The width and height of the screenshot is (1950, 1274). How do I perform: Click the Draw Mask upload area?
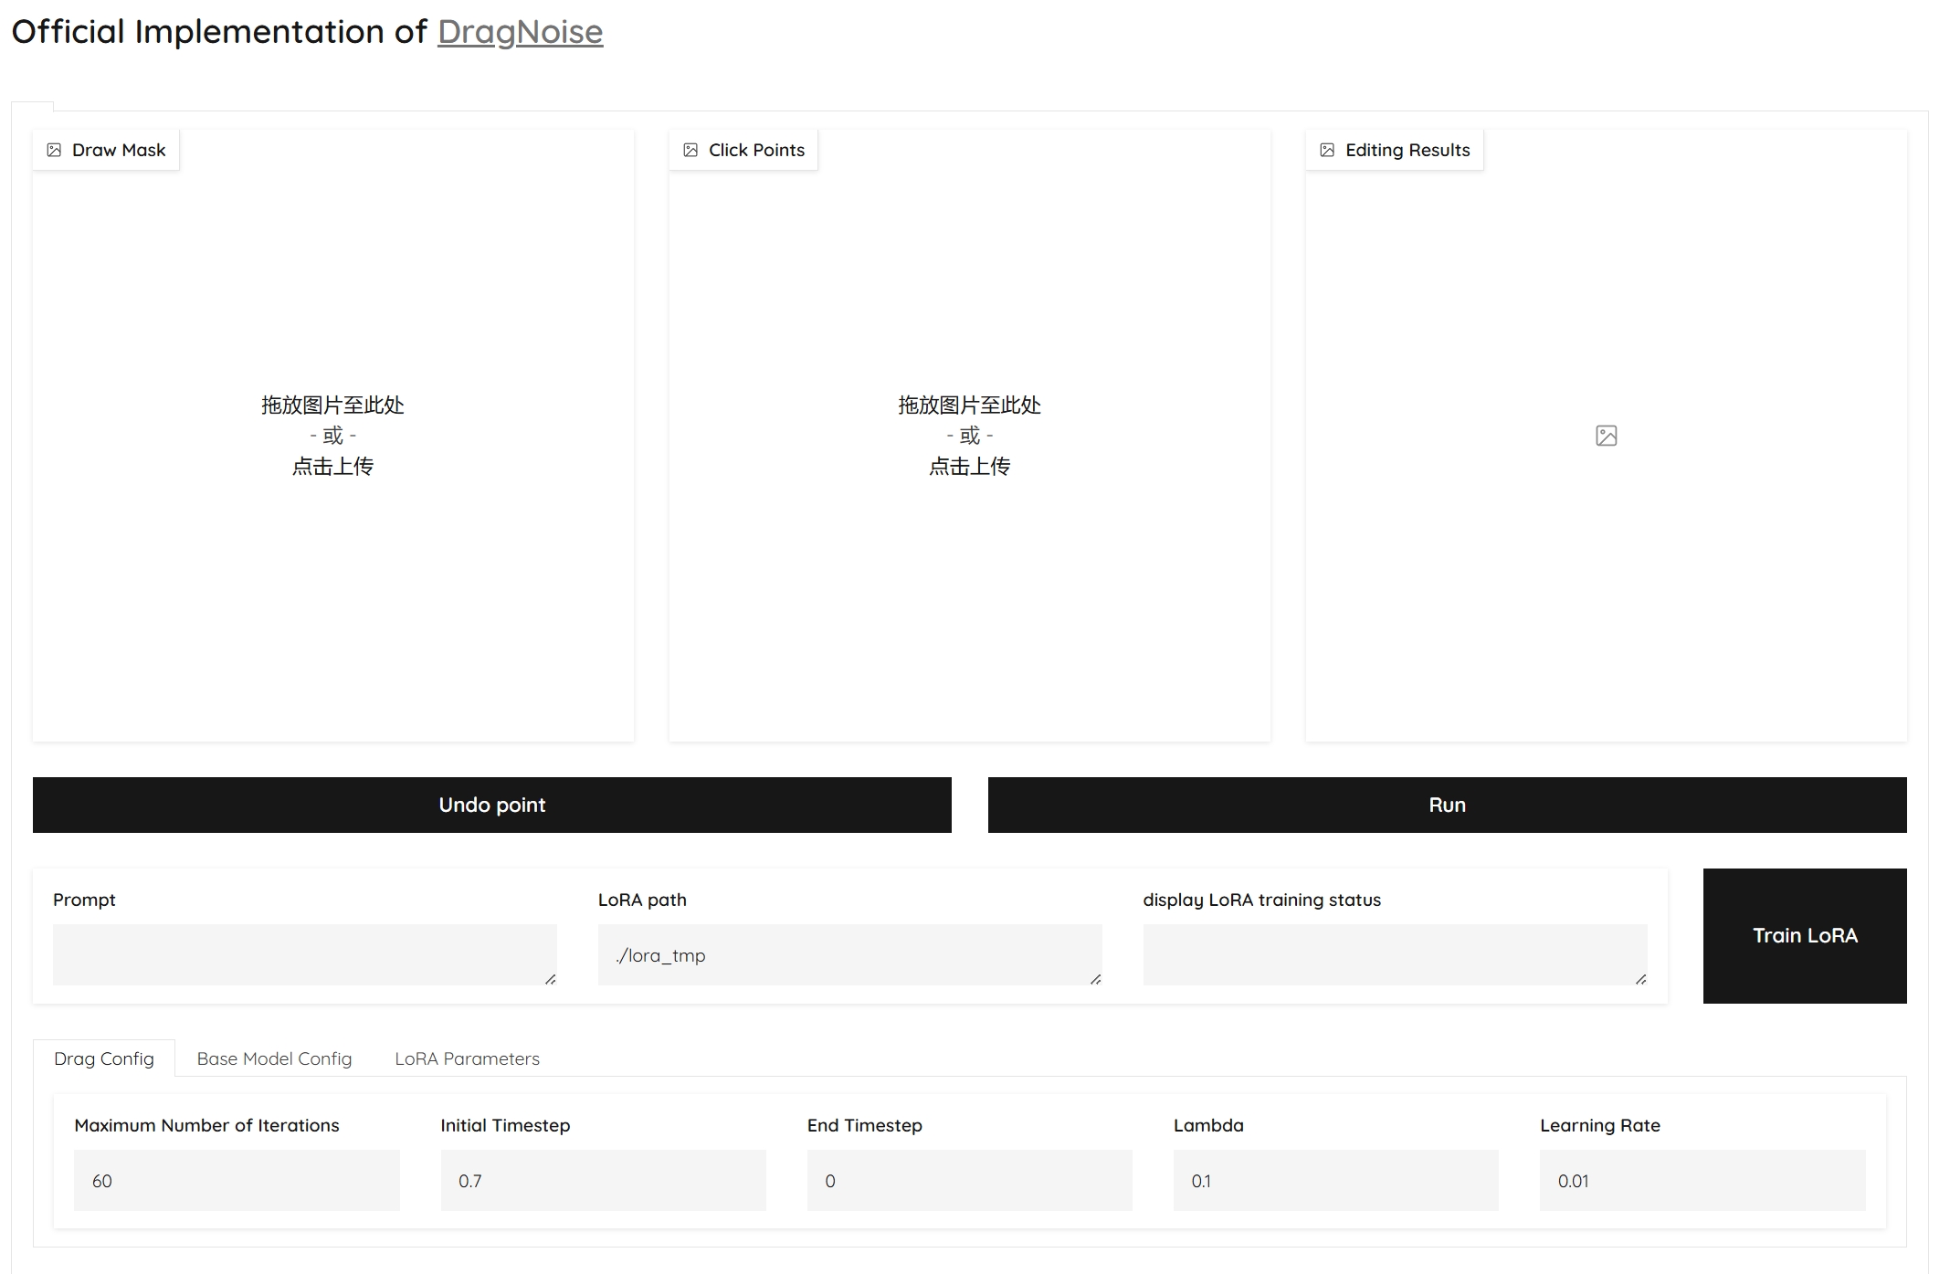tap(332, 436)
